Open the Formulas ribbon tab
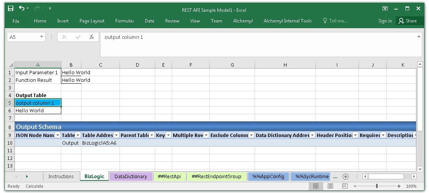429x193 pixels. pyautogui.click(x=124, y=21)
